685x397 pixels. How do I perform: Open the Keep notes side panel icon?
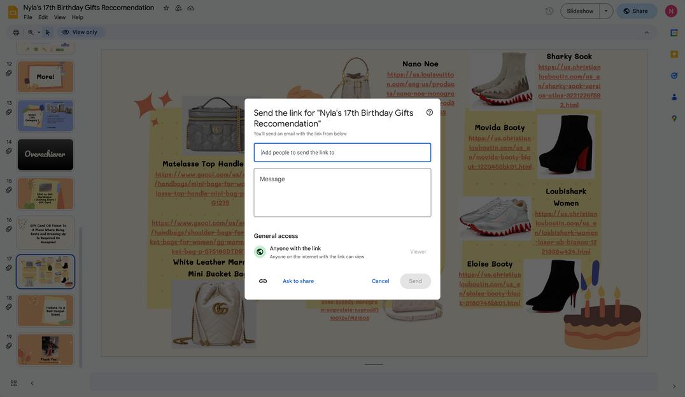pyautogui.click(x=674, y=54)
